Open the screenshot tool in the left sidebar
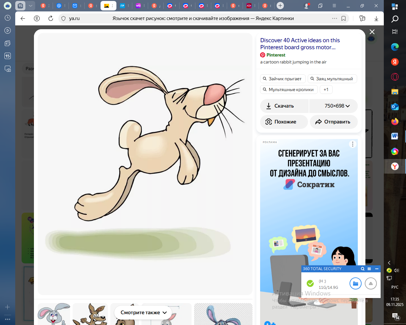The image size is (406, 325). tap(8, 69)
